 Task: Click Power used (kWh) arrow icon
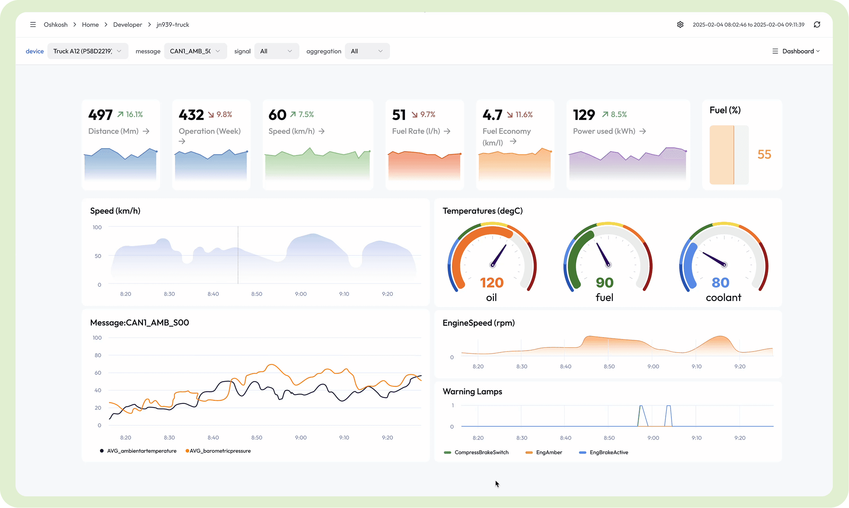coord(643,131)
